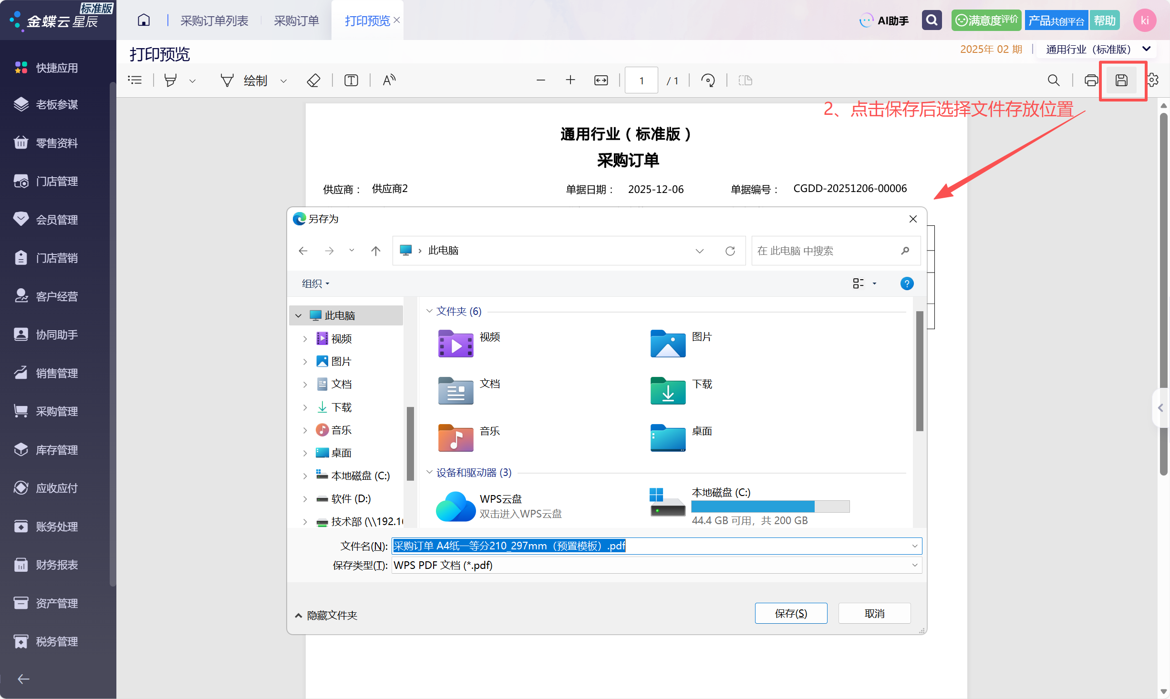The width and height of the screenshot is (1170, 699).
Task: Open the 保存类型 dropdown
Action: (x=915, y=565)
